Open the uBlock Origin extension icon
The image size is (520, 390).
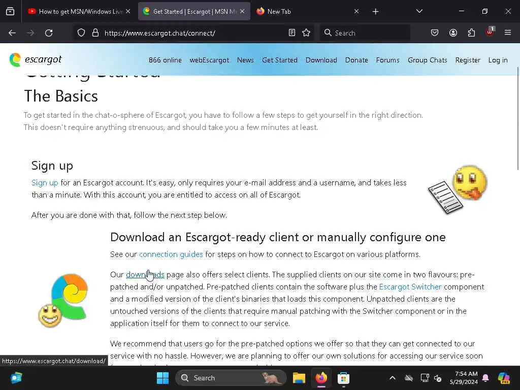pyautogui.click(x=490, y=32)
